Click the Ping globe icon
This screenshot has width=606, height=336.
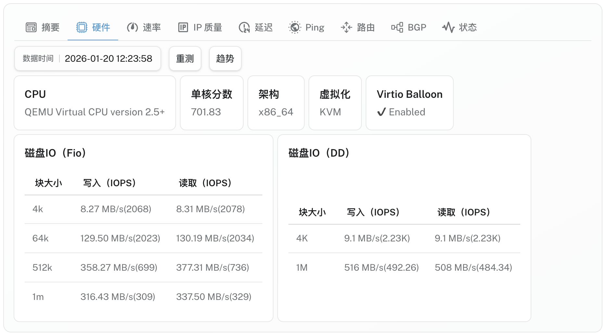point(295,27)
